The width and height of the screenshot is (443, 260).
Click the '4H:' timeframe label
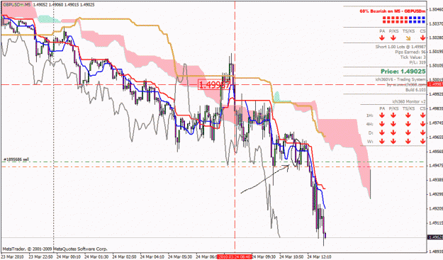369,124
